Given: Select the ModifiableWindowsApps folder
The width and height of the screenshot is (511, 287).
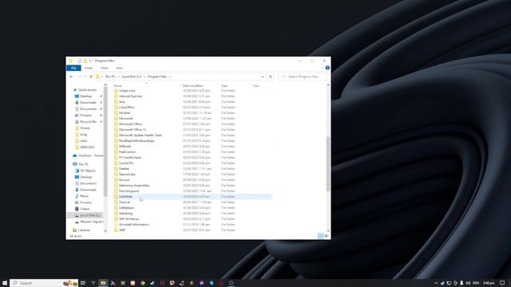Looking at the screenshot, I should click(x=137, y=140).
